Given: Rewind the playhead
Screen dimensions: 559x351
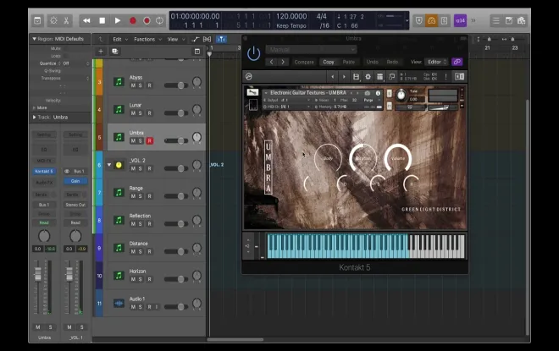Looking at the screenshot, I should 86,20.
